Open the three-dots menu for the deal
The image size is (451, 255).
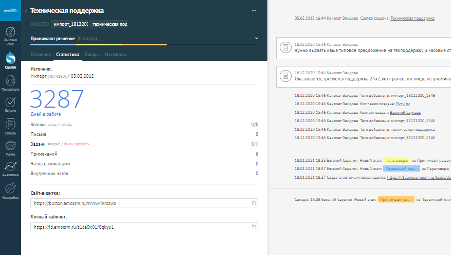point(254,10)
